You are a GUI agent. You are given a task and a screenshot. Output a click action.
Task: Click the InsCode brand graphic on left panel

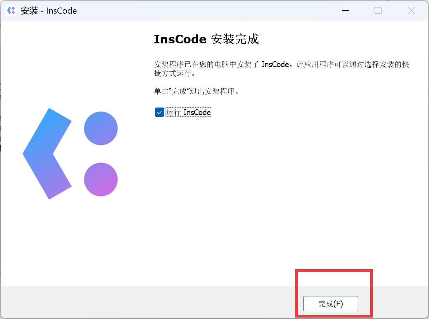(70, 153)
